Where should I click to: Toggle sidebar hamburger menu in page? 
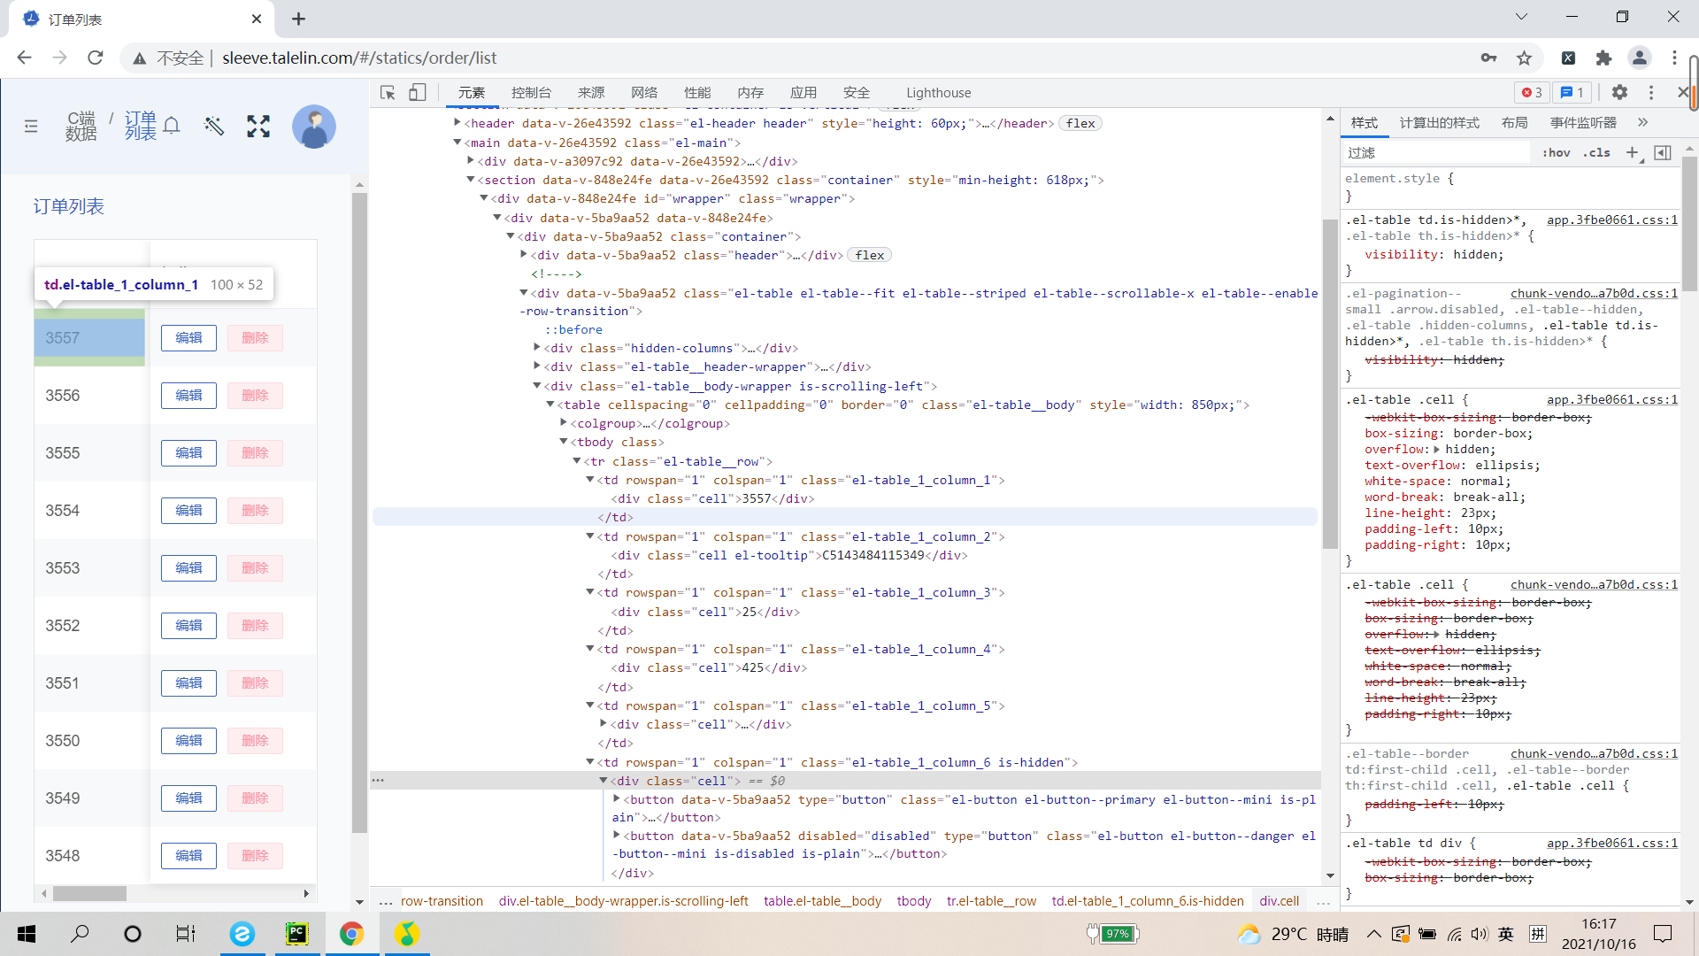[x=31, y=127]
